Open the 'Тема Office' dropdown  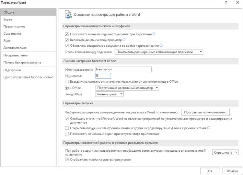point(110,94)
